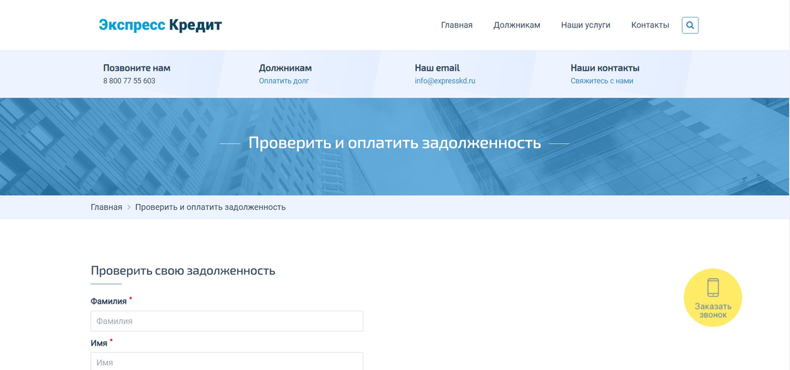Viewport: 790px width, 370px height.
Task: Click the info@expresskd.ru email link
Action: point(444,81)
